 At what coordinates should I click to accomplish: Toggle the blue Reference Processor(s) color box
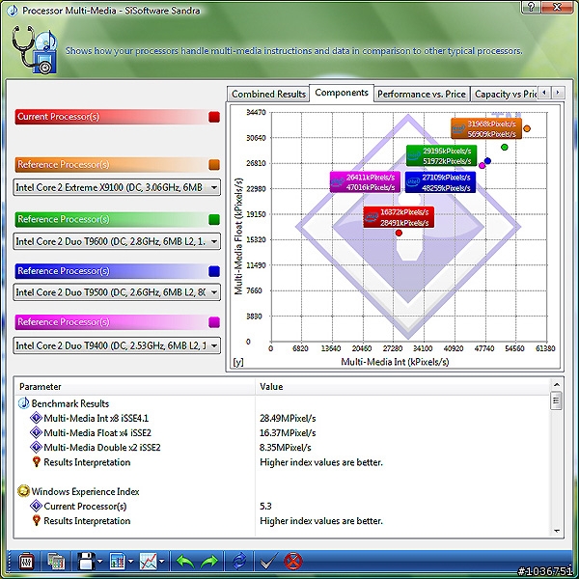(214, 271)
